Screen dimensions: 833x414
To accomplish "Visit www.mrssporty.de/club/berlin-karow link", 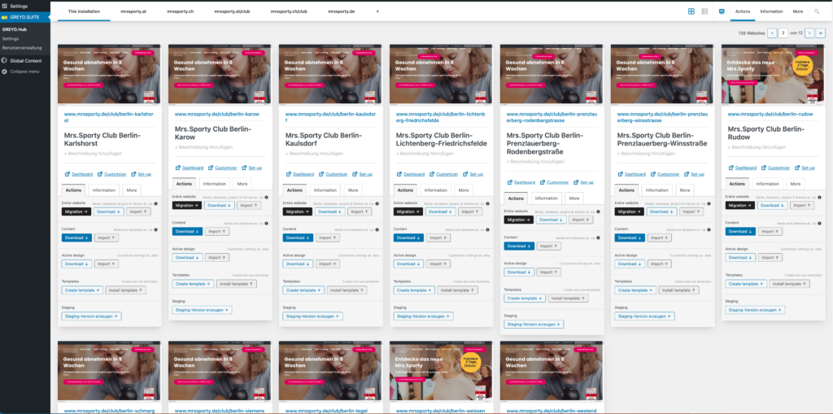I will [x=216, y=114].
